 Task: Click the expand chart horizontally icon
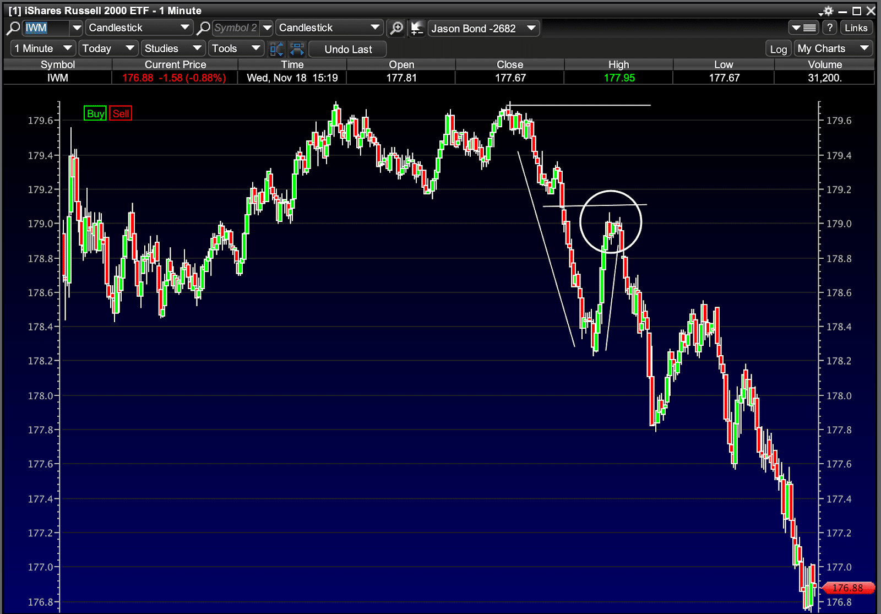(297, 49)
